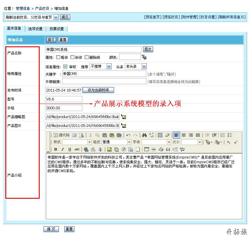
Task: Click the Select All icon
Action: click(160, 135)
